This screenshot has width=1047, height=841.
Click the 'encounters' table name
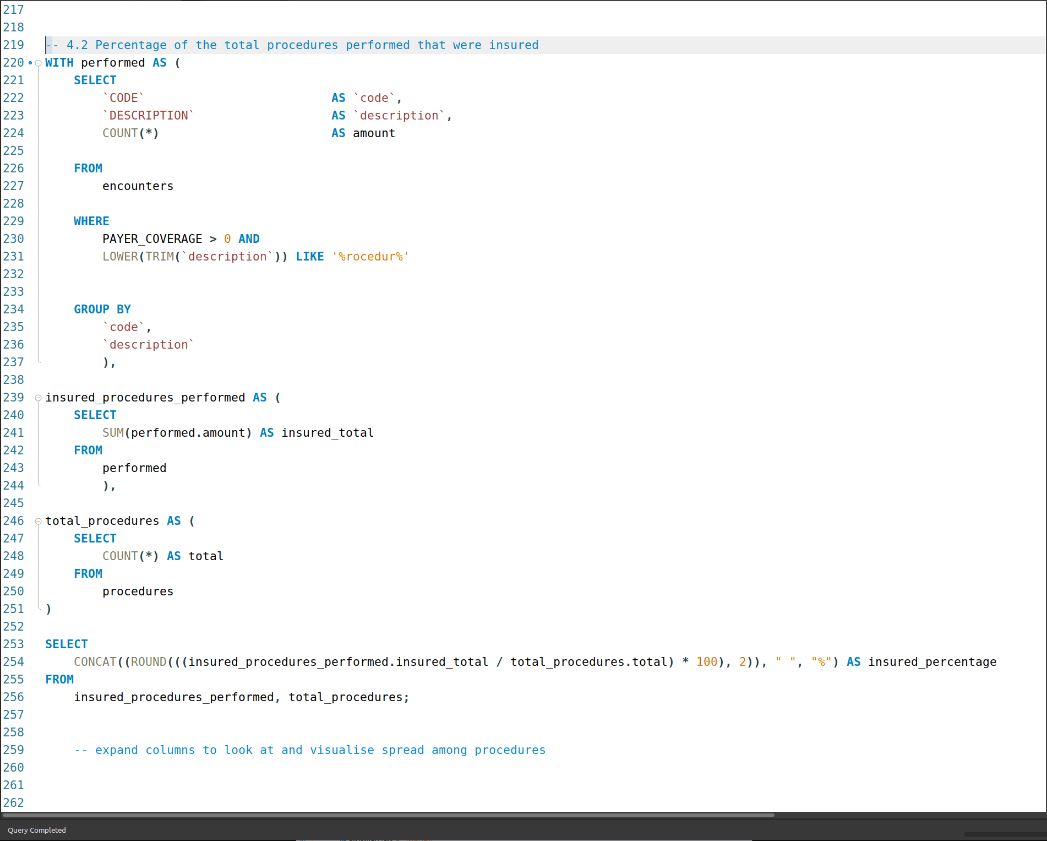tap(138, 186)
